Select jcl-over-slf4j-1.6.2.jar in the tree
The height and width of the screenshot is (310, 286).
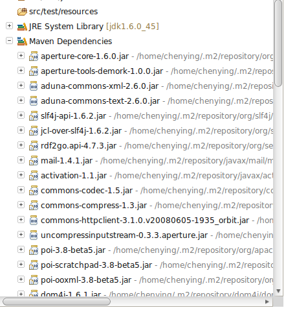point(81,131)
